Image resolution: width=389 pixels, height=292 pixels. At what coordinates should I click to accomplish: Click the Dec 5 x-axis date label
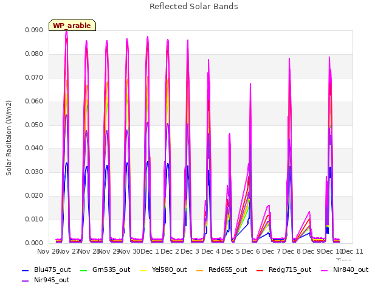[x=231, y=251]
